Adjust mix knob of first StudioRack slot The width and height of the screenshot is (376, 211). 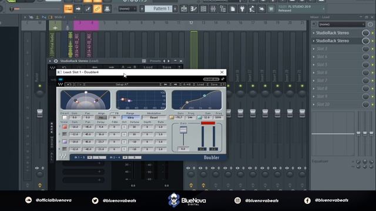tap(365, 33)
